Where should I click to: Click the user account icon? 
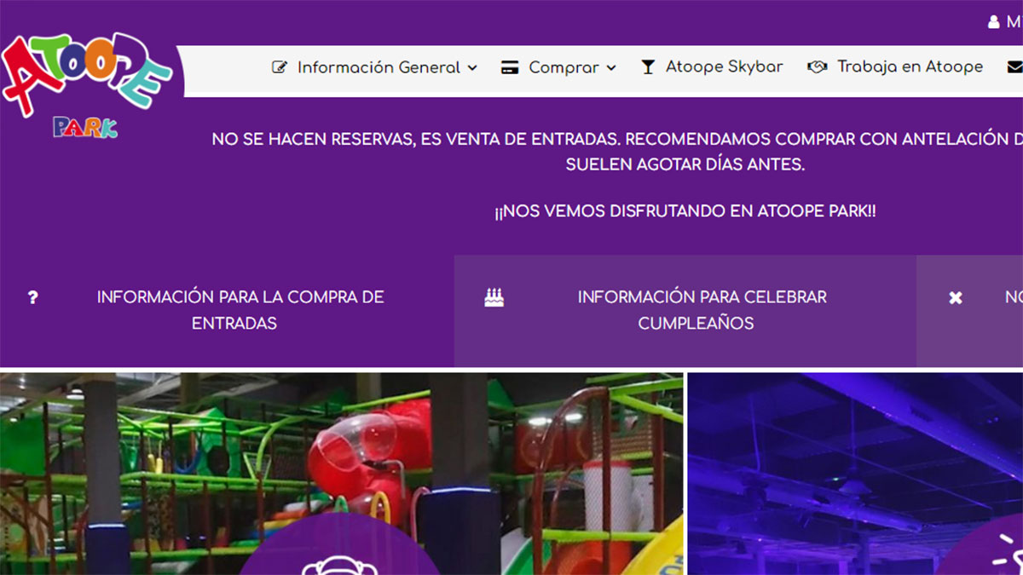click(x=993, y=22)
